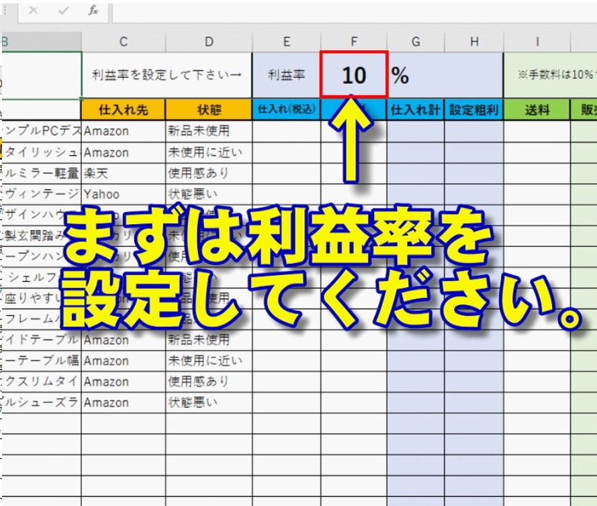
Task: Select the first 使用感あり status cell
Action: [209, 174]
